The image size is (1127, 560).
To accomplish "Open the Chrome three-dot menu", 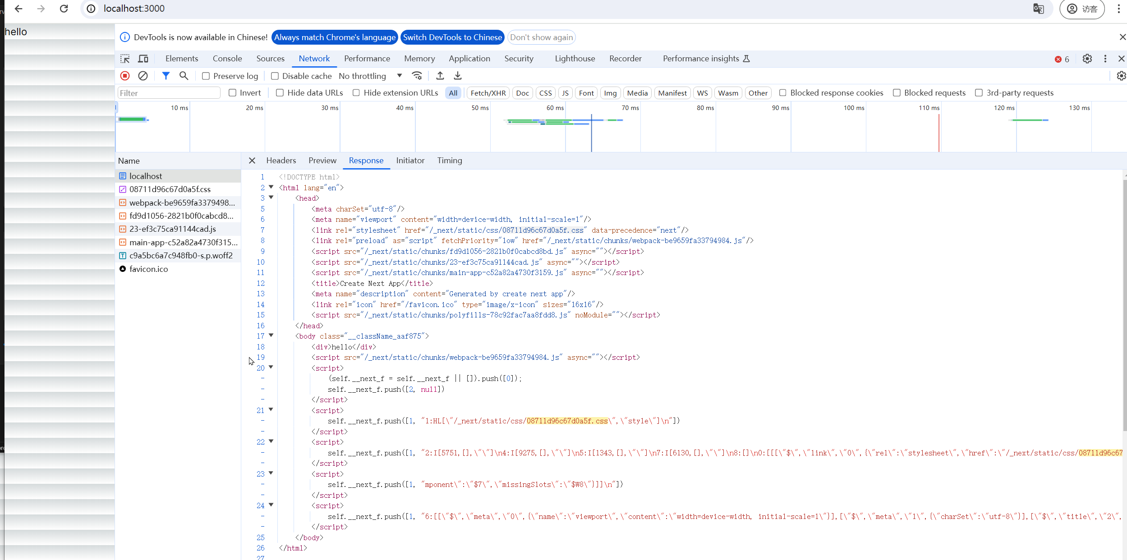I will [x=1119, y=9].
